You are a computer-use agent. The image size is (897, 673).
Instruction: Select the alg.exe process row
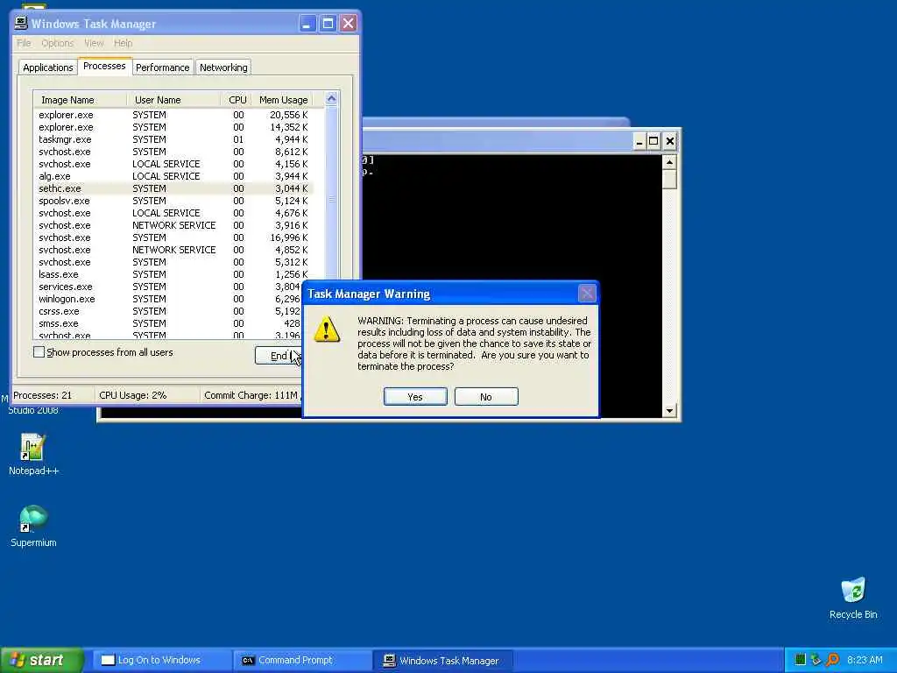(x=173, y=176)
